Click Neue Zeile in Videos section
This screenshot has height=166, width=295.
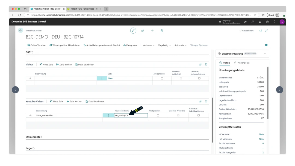pos(46,64)
